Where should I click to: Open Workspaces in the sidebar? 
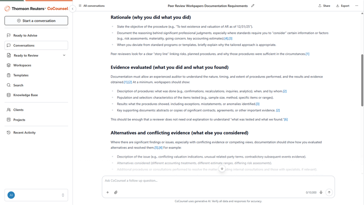[22, 65]
